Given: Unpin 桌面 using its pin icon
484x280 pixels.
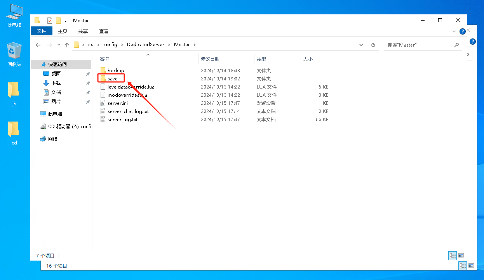Looking at the screenshot, I should point(88,74).
